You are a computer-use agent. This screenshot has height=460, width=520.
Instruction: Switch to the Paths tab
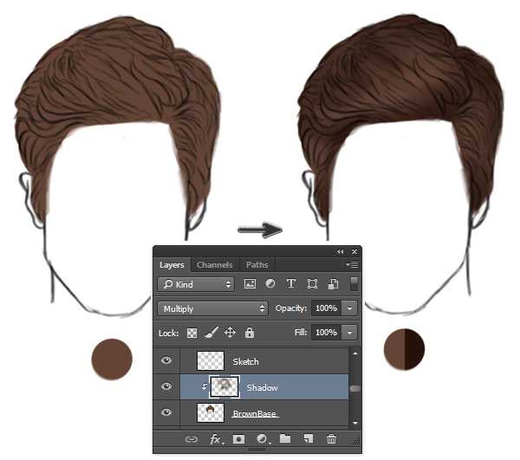[257, 265]
